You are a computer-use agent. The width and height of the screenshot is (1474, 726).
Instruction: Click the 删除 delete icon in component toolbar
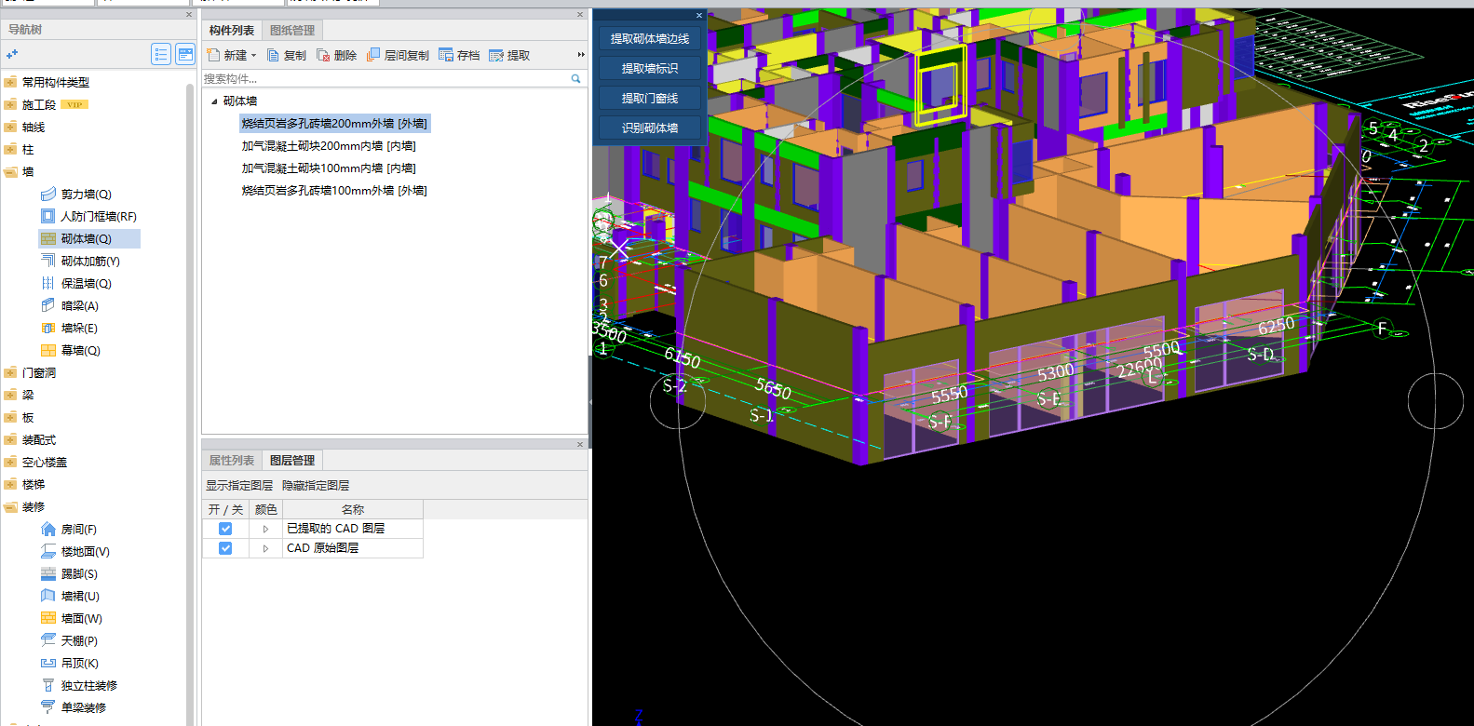[x=323, y=55]
